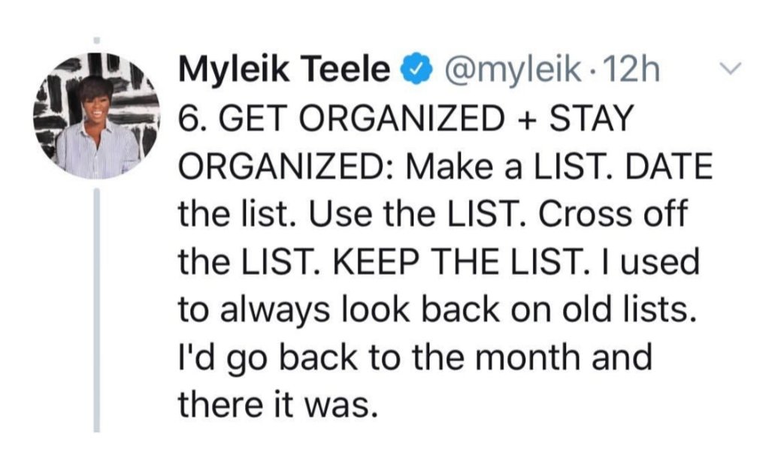Screen dimensions: 766x470
Task: Open the tweet options chevron
Action: (728, 70)
